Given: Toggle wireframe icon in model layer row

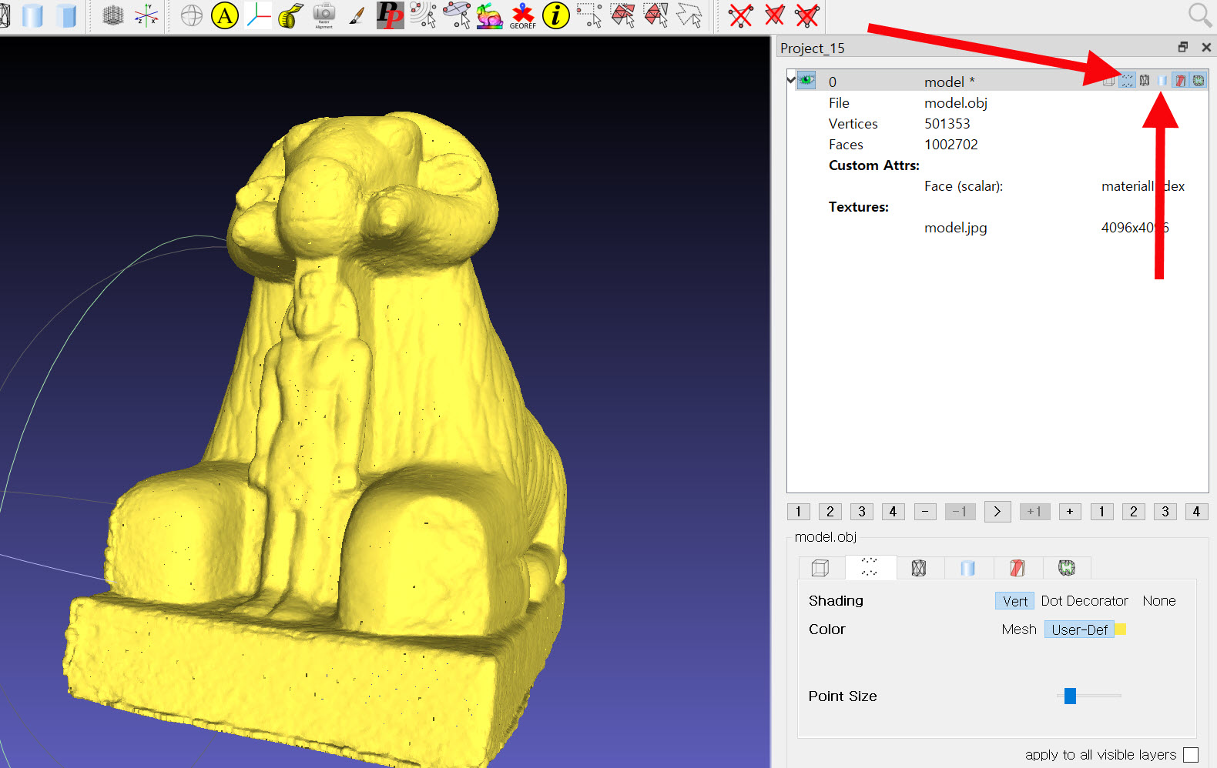Looking at the screenshot, I should pyautogui.click(x=1145, y=80).
